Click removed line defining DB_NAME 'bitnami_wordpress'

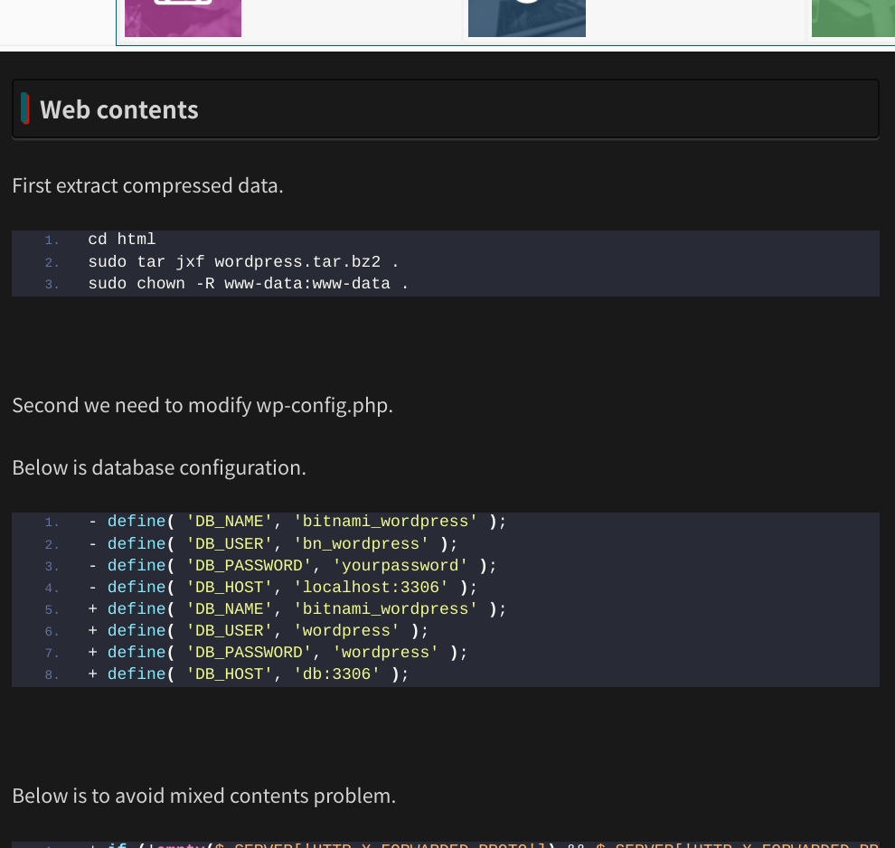(x=297, y=522)
